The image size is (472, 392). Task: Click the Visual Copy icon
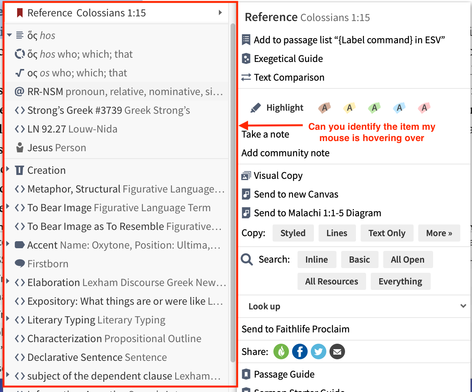click(x=246, y=175)
